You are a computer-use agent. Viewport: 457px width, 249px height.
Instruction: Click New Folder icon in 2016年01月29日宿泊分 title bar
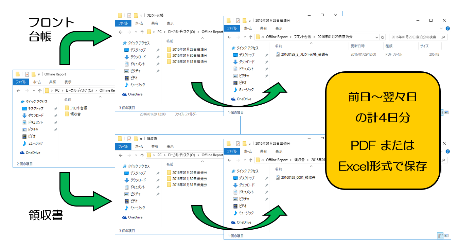point(244,20)
